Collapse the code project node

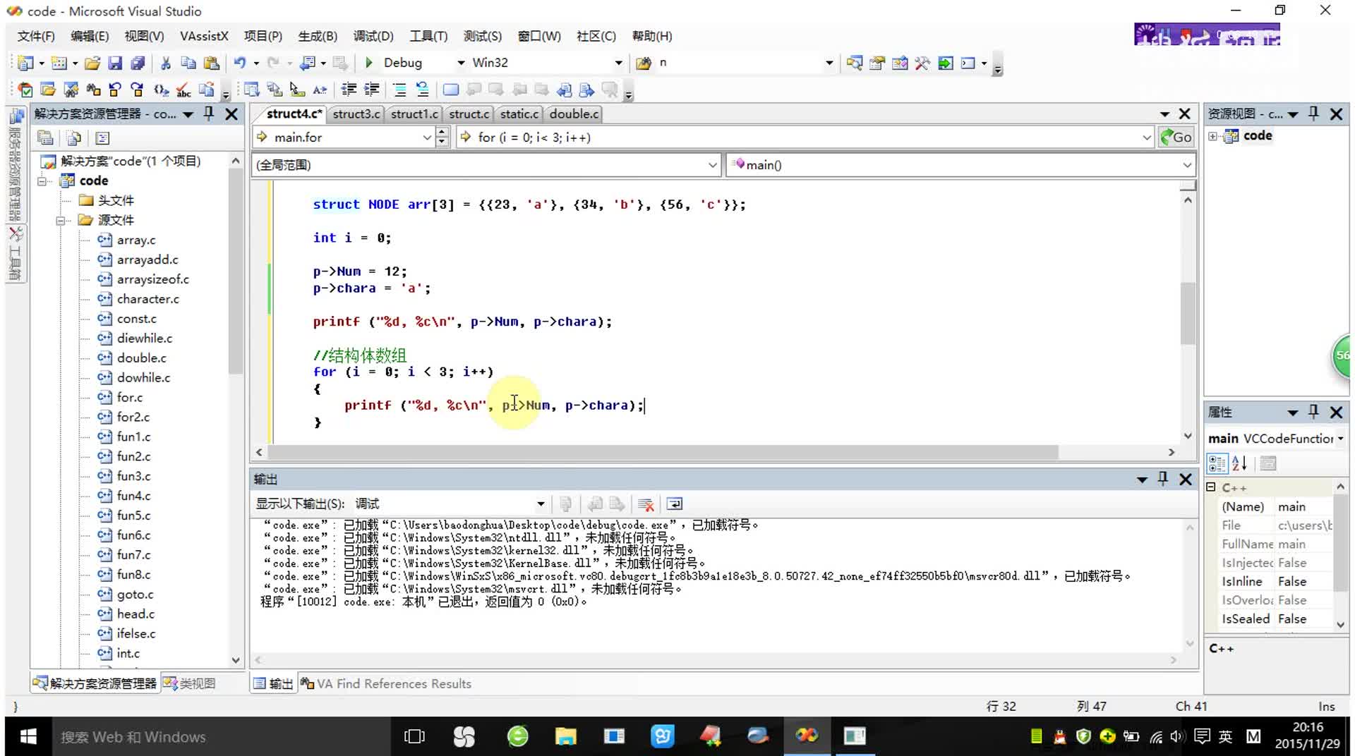point(42,181)
